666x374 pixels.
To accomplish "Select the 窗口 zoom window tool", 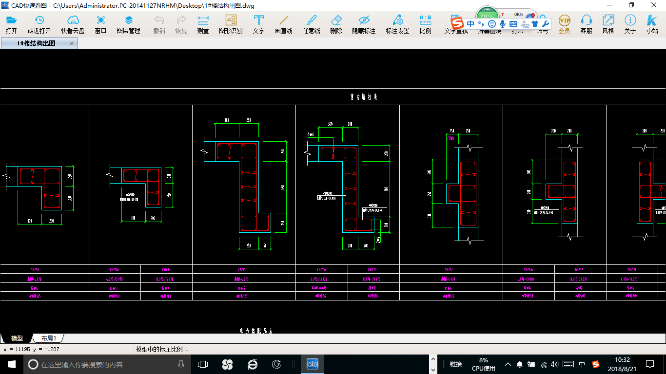I will (x=100, y=24).
